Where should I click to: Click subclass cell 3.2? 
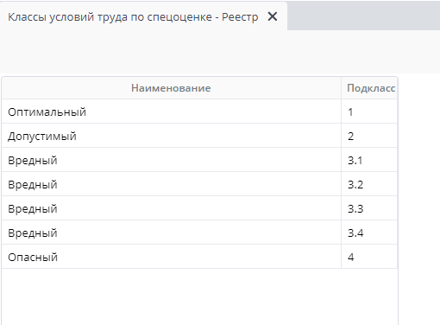point(369,184)
